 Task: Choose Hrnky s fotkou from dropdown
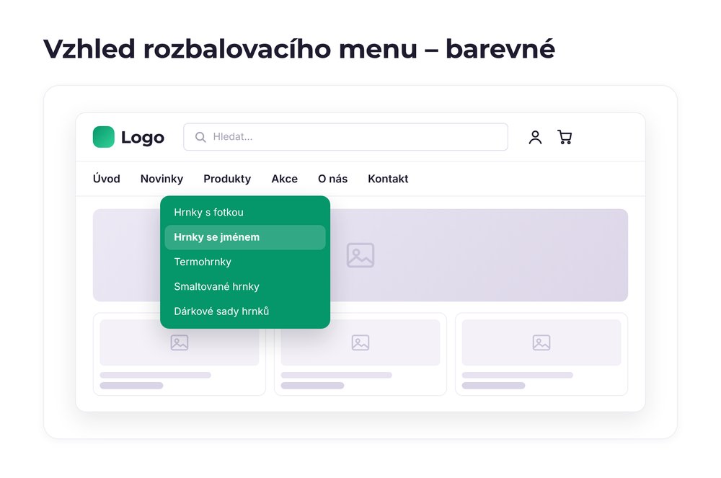coord(245,213)
